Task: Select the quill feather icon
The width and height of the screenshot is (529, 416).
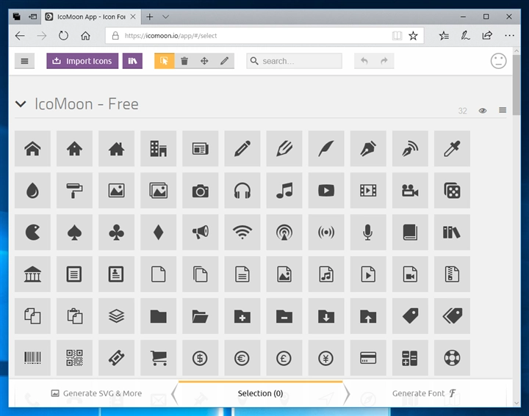Action: [326, 148]
